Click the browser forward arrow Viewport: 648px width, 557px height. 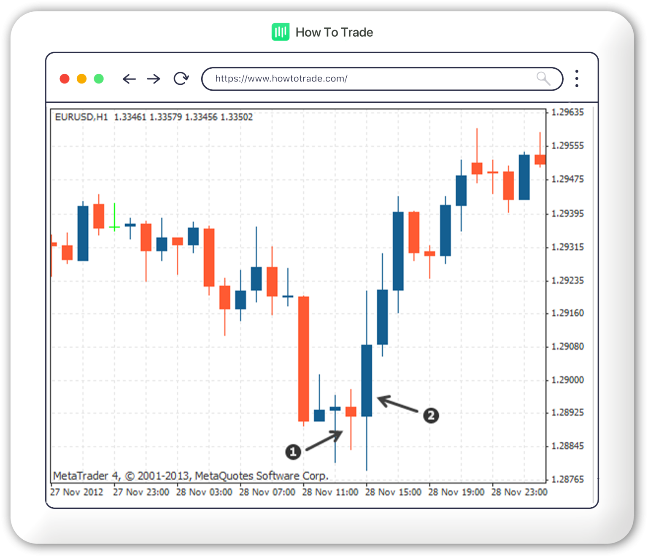(154, 79)
